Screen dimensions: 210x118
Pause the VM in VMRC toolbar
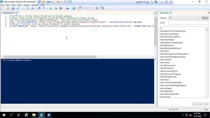tap(58, 2)
